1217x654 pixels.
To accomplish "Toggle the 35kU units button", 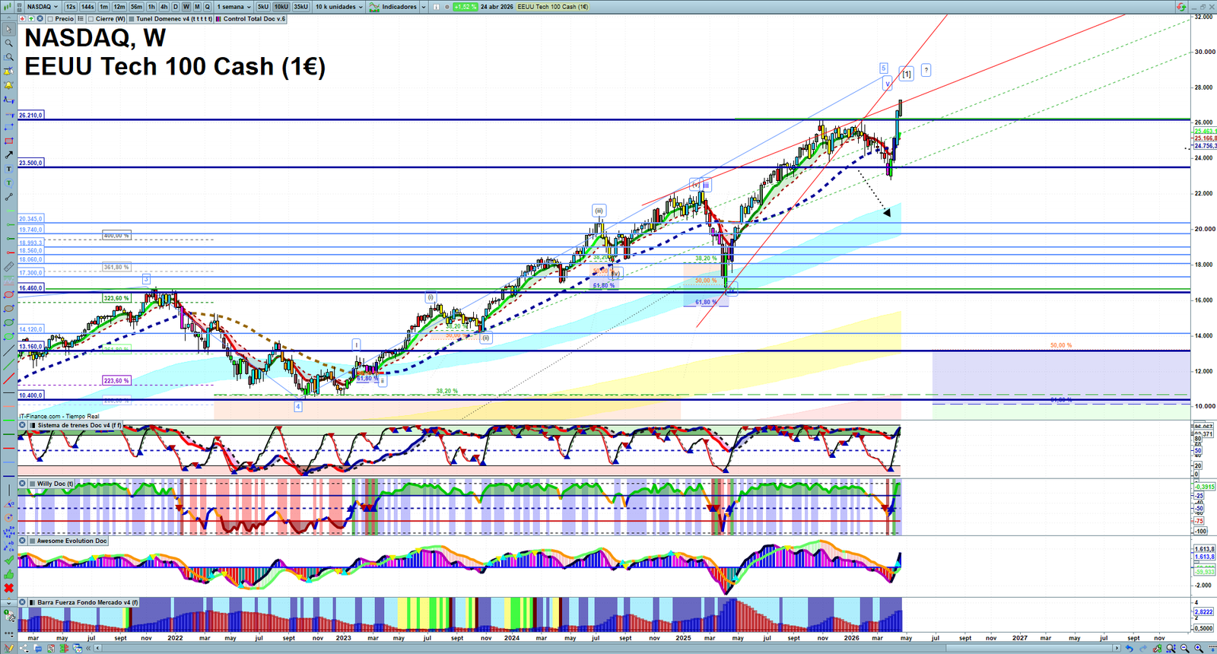I will (x=301, y=7).
